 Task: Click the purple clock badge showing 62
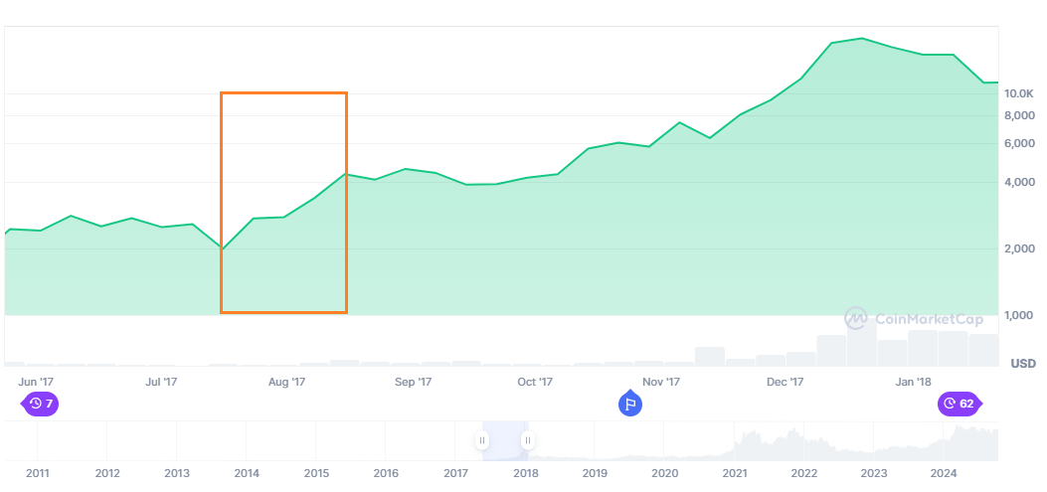959,404
